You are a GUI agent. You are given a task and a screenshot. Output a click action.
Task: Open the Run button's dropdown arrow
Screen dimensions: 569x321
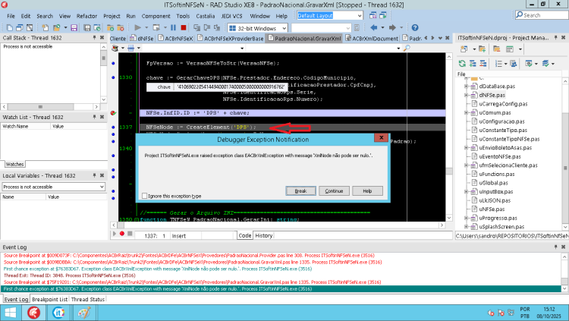coord(146,27)
